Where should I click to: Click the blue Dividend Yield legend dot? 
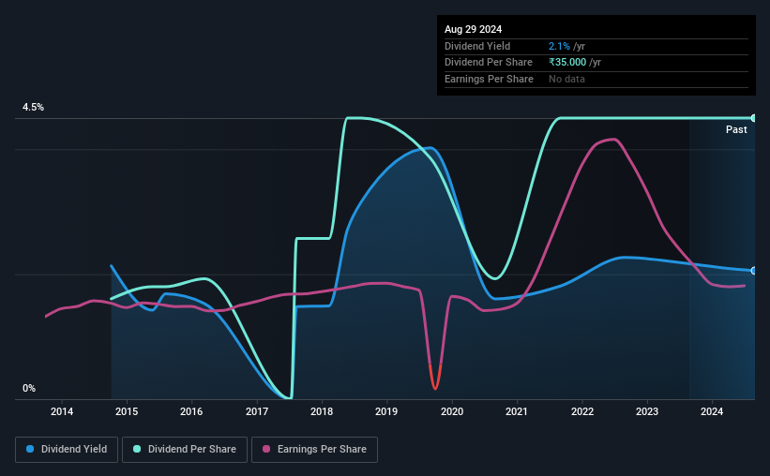click(x=30, y=449)
